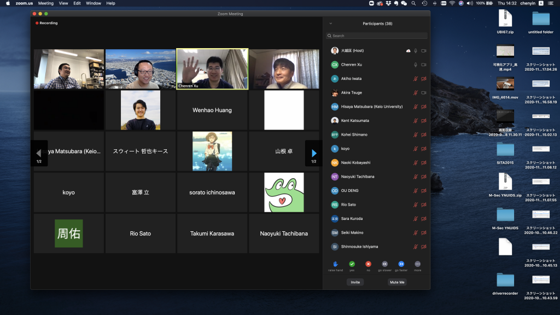Go to previous gallery page with left arrow
This screenshot has height=315, width=560.
pos(39,153)
